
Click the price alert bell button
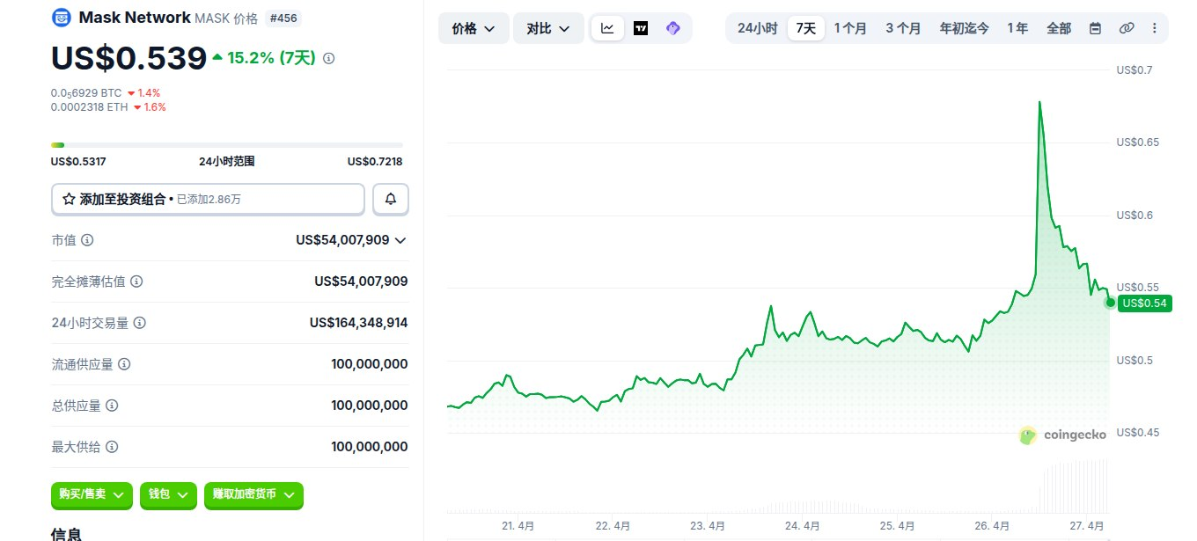click(391, 200)
